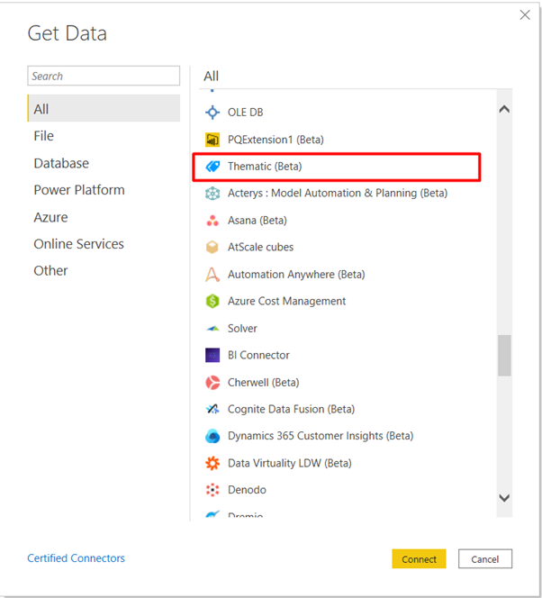Select AtScale cubes label
The height and width of the screenshot is (598, 542).
pos(261,247)
